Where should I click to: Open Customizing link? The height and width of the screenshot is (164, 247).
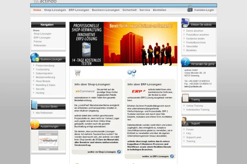(x=42, y=69)
